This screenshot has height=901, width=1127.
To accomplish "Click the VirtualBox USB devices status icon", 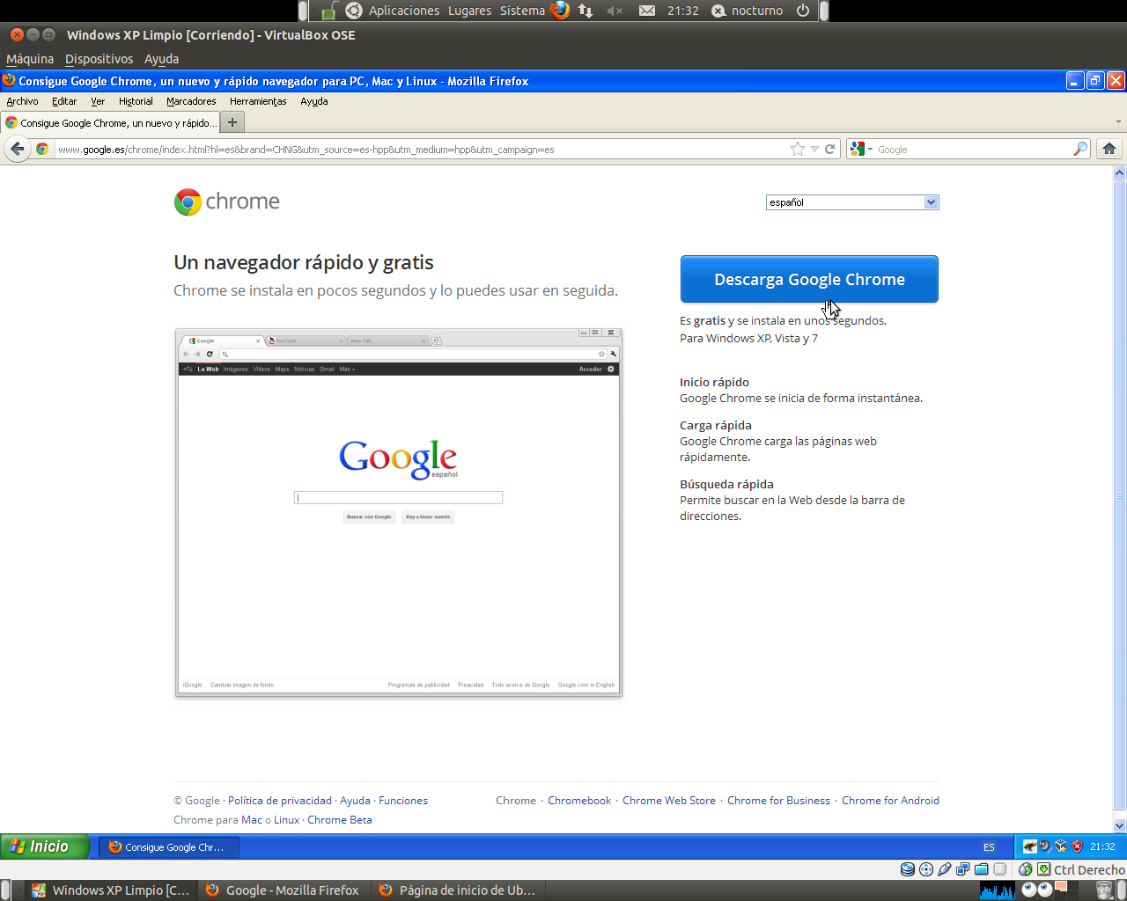I will point(945,869).
